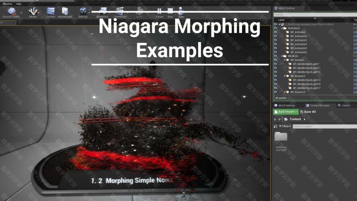Eject from the player controller
This screenshot has width=357, height=201.
[x=181, y=11]
